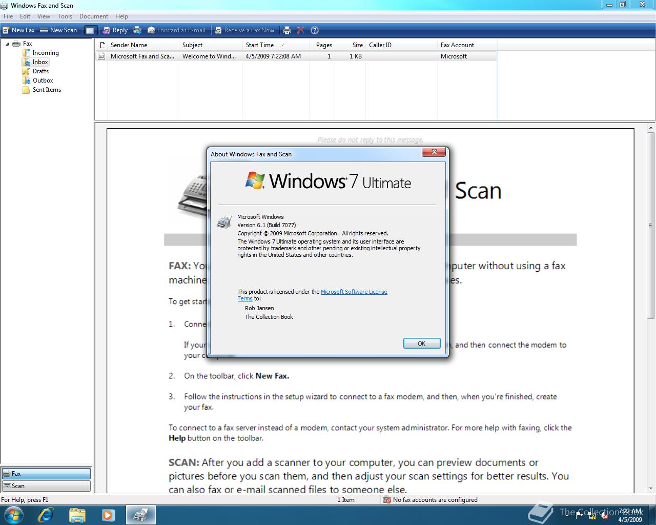The image size is (656, 525).
Task: Click the fax item icon in message row
Action: click(101, 56)
